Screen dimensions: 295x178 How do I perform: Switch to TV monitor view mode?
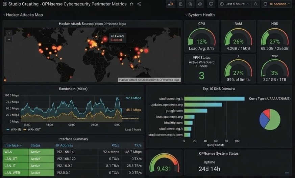(211, 4)
